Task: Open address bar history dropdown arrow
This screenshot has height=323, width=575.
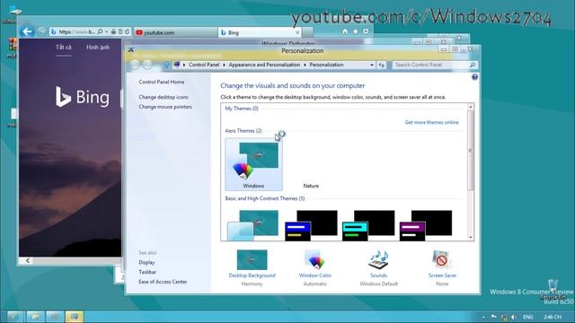Action: [372, 65]
